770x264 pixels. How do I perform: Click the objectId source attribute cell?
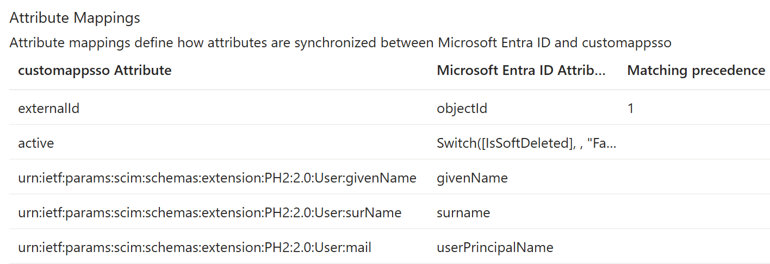pyautogui.click(x=462, y=108)
